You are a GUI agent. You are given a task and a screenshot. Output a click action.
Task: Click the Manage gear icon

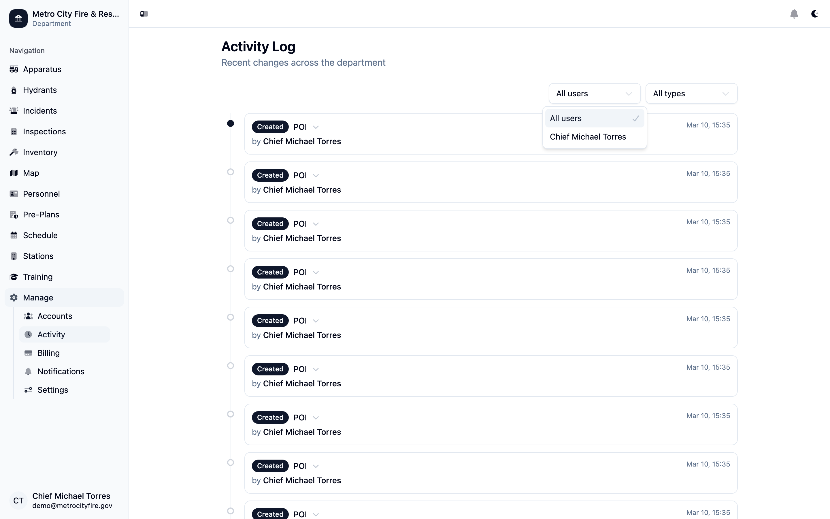coord(14,298)
